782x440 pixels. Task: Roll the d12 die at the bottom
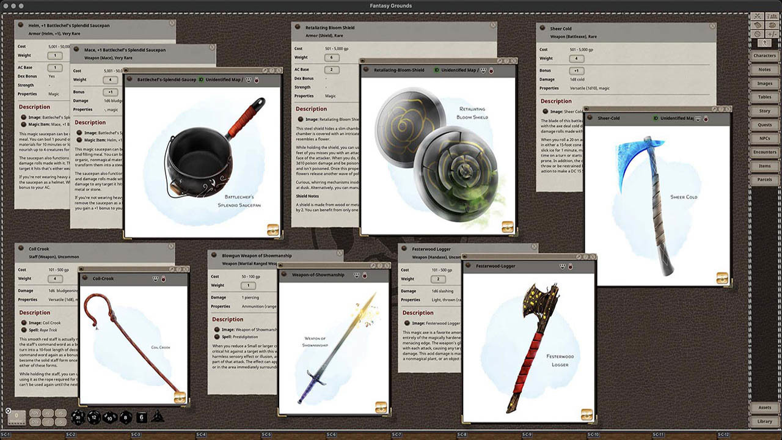(94, 418)
